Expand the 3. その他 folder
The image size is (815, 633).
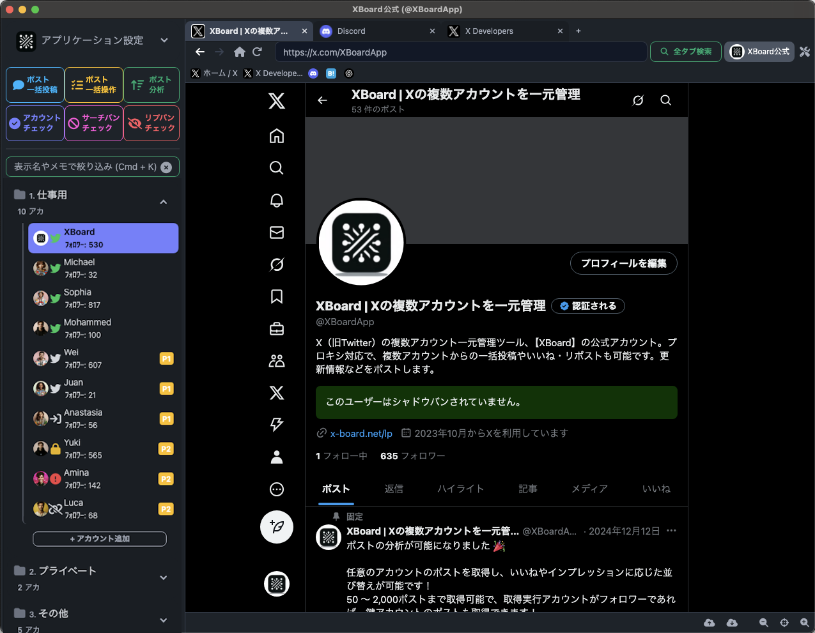(x=164, y=620)
